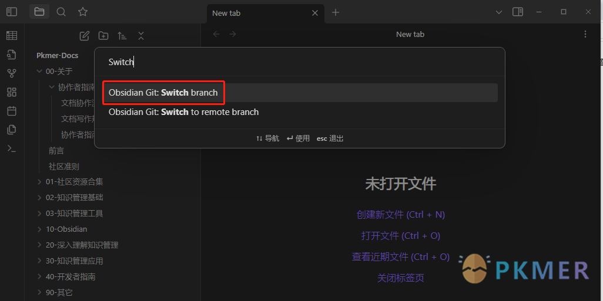Image resolution: width=603 pixels, height=301 pixels.
Task: Toggle the right sidebar icon
Action: click(x=518, y=12)
